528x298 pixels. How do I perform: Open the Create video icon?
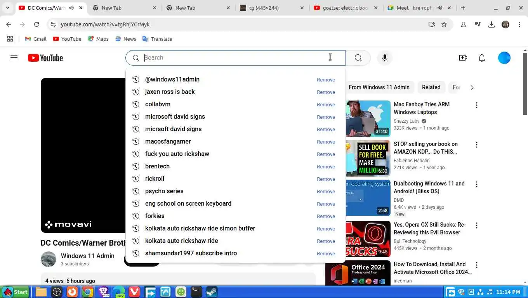(463, 58)
